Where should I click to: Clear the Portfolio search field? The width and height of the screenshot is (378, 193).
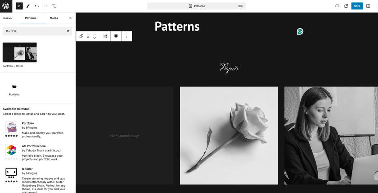click(x=68, y=31)
